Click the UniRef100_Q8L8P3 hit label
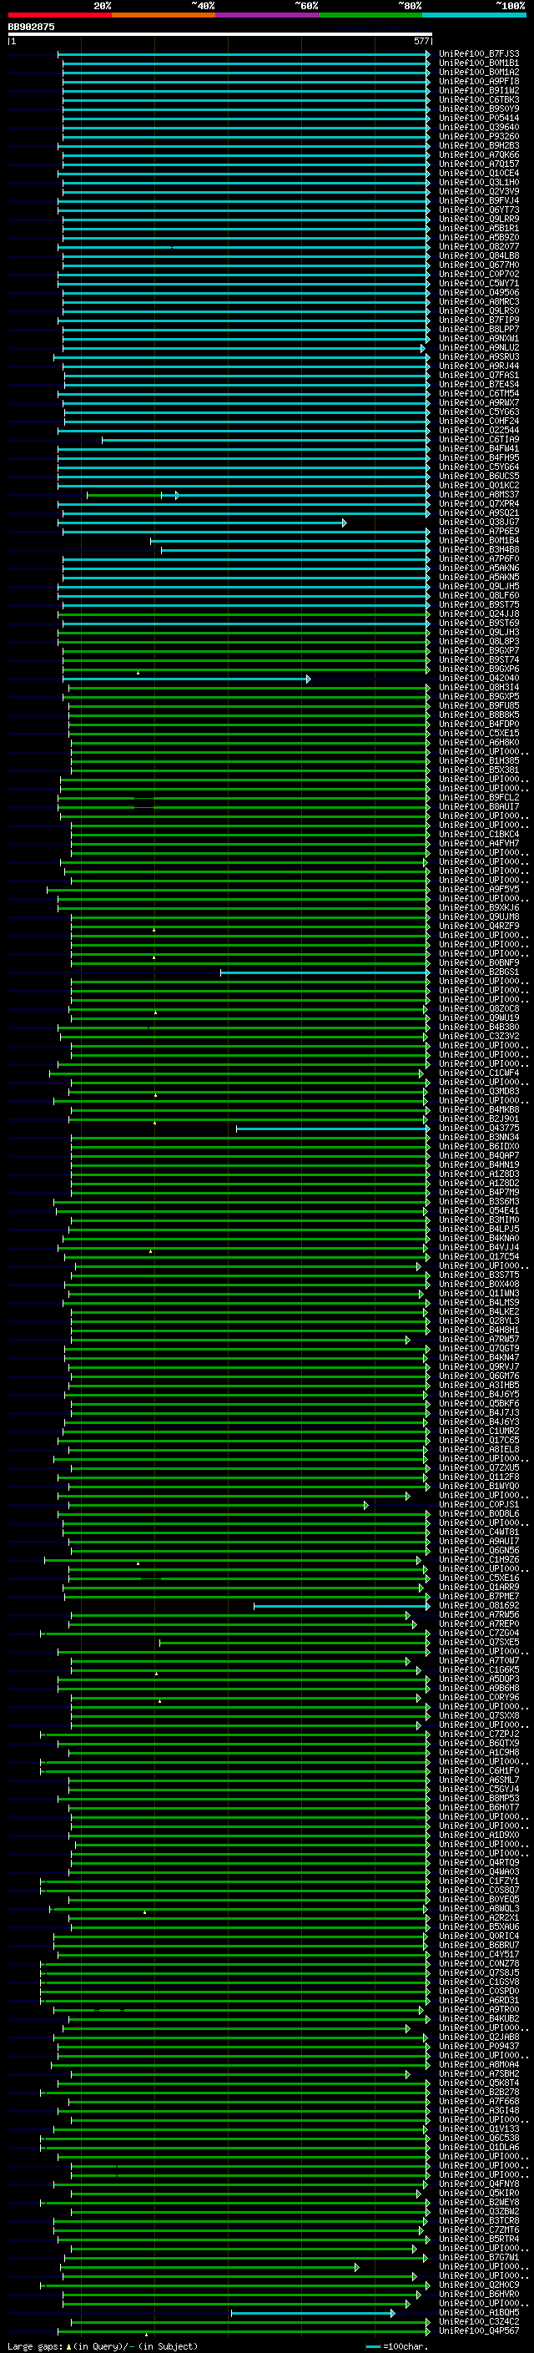This screenshot has width=534, height=2353. click(x=478, y=641)
